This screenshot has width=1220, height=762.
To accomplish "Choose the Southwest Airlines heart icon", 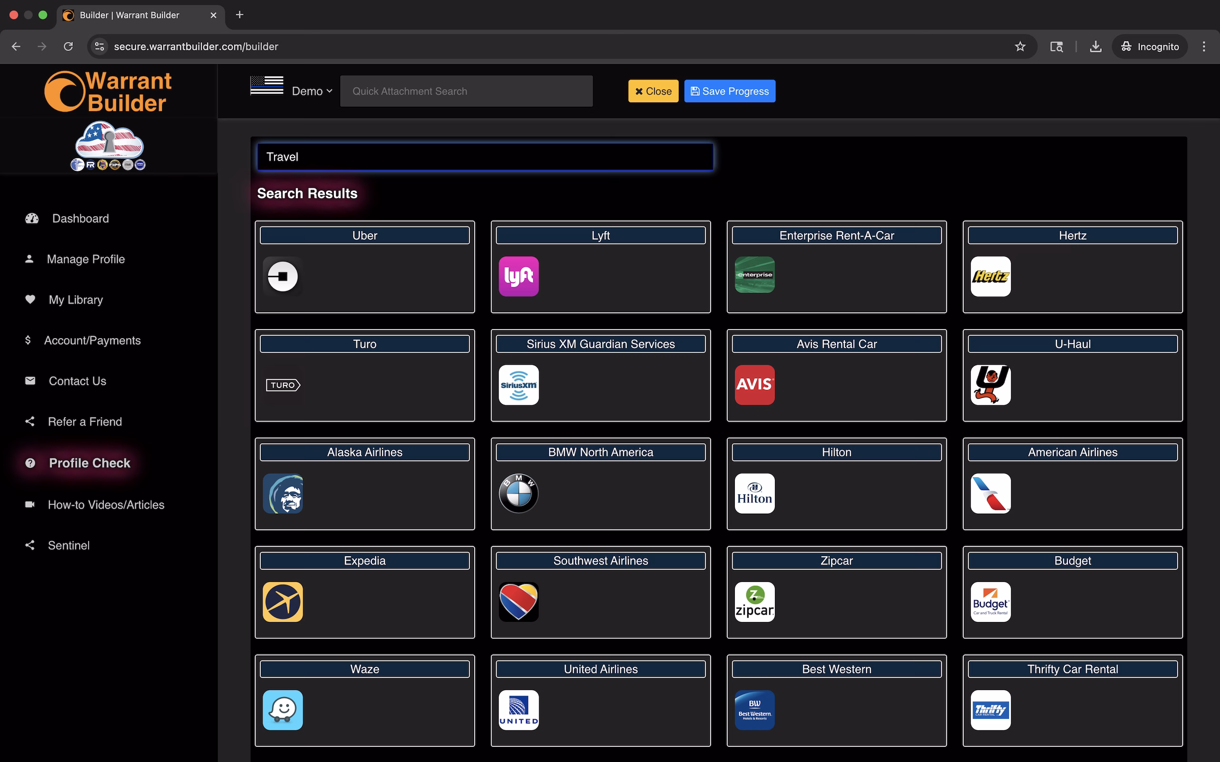I will (518, 601).
